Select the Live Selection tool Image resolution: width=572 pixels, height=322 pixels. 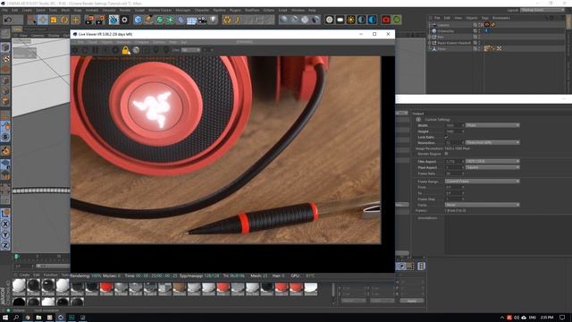point(32,20)
